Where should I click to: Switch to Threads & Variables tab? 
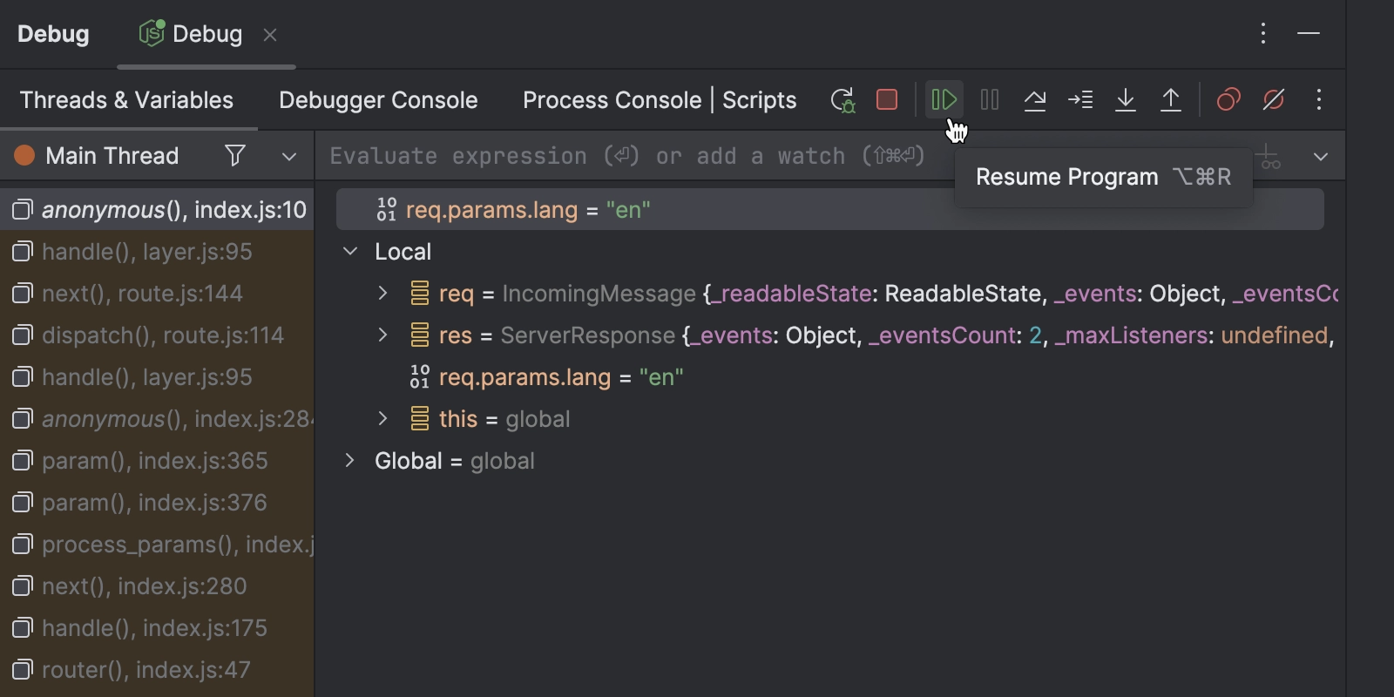127,100
